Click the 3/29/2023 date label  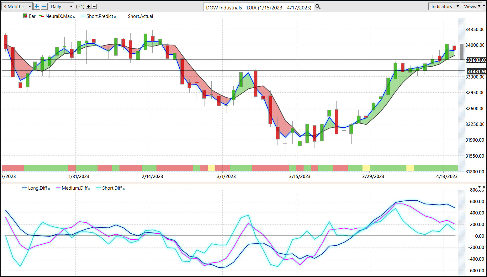373,176
